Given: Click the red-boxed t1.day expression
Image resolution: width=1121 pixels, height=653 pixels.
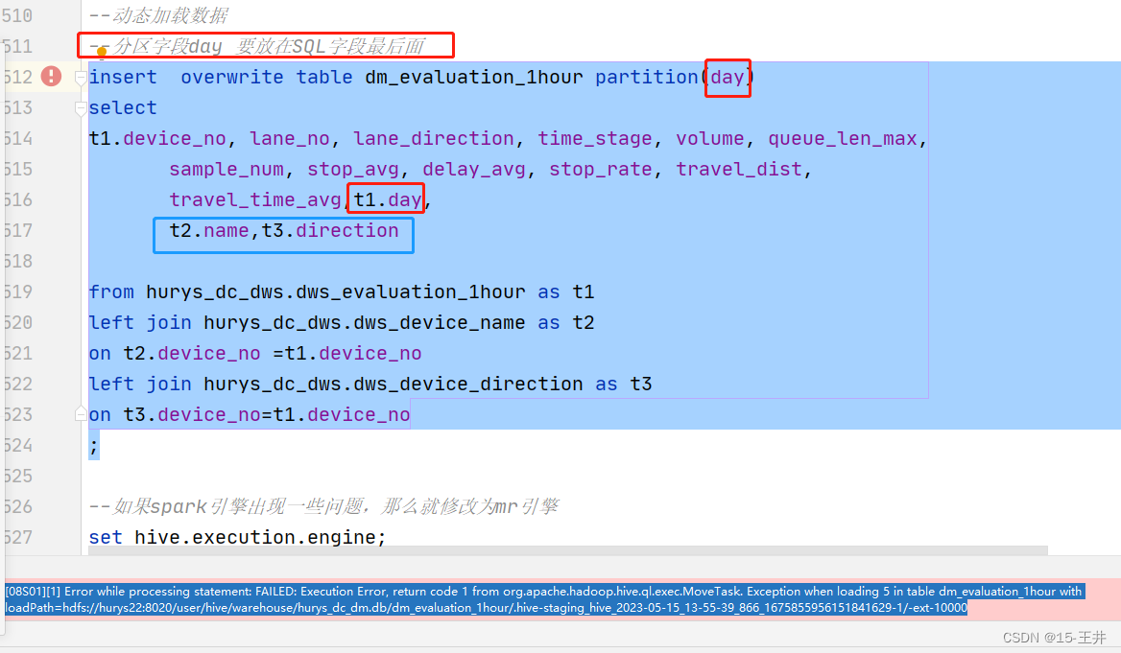Looking at the screenshot, I should pos(386,199).
